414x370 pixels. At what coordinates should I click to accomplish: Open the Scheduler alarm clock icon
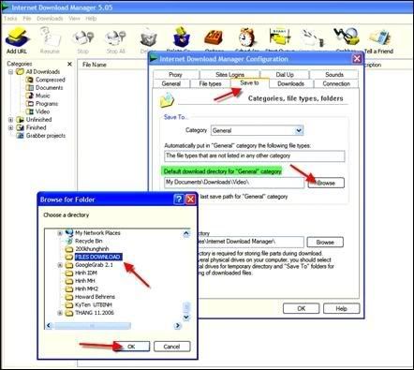[x=247, y=38]
